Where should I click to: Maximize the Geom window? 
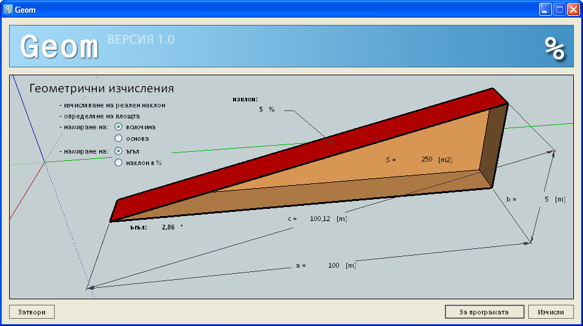point(559,10)
